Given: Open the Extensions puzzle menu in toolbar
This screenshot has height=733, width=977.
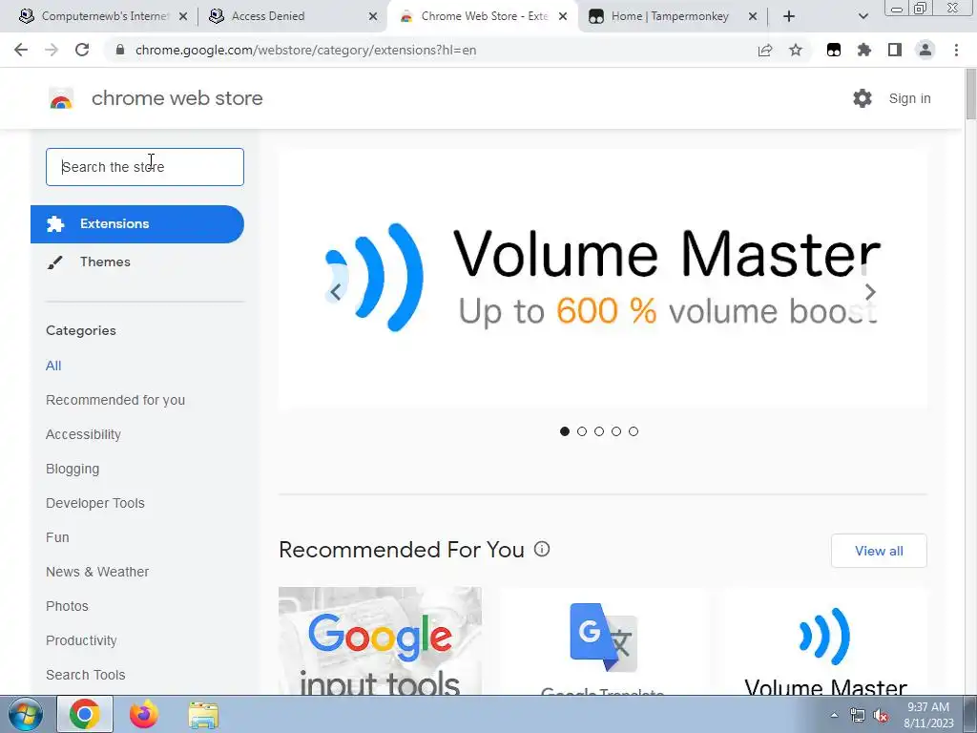Looking at the screenshot, I should (864, 50).
